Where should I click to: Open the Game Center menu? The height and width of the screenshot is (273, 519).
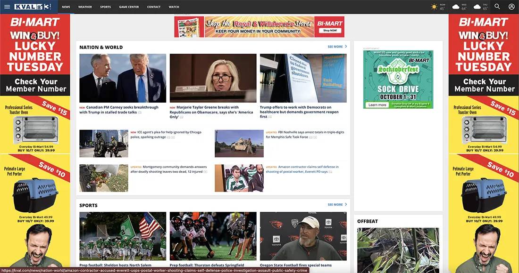coord(129,7)
